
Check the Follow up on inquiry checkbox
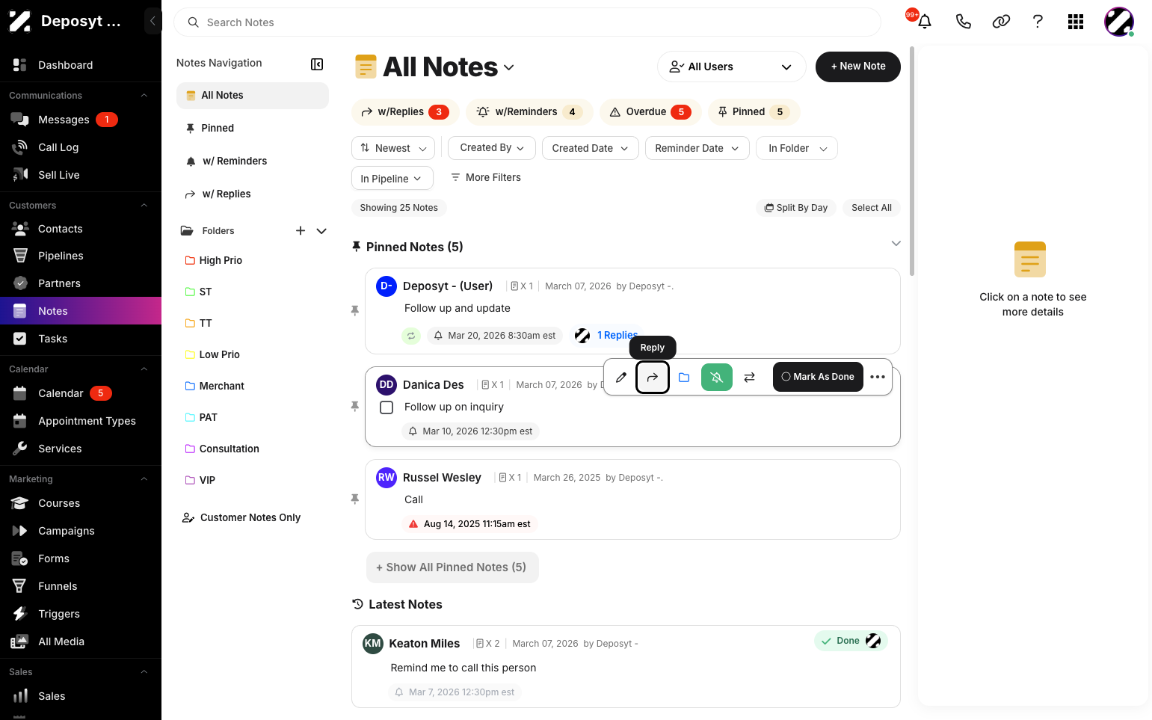click(386, 407)
